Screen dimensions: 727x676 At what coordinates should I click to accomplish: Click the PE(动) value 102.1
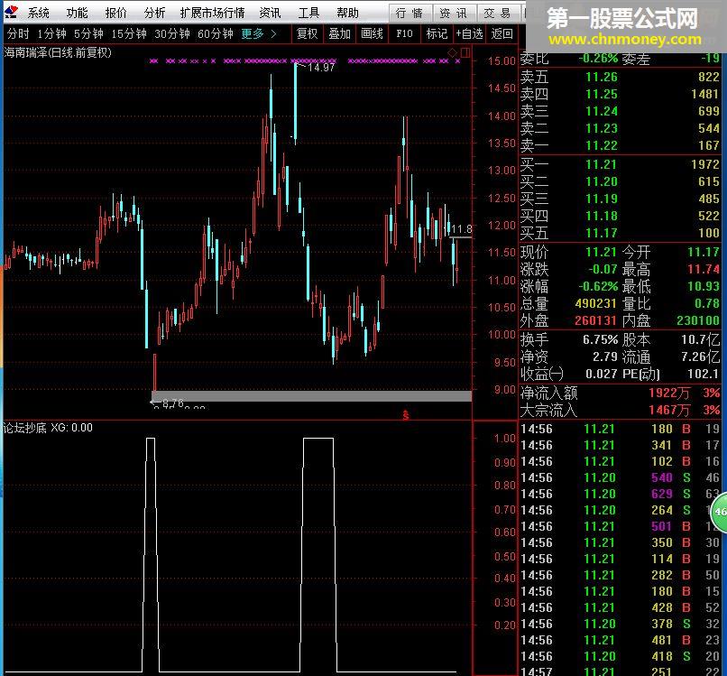703,374
